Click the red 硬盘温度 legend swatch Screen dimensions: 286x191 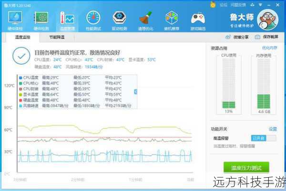[x=20, y=100]
